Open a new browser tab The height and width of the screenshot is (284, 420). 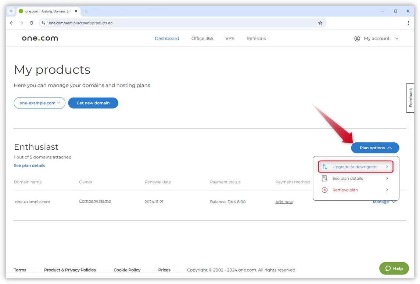point(86,11)
